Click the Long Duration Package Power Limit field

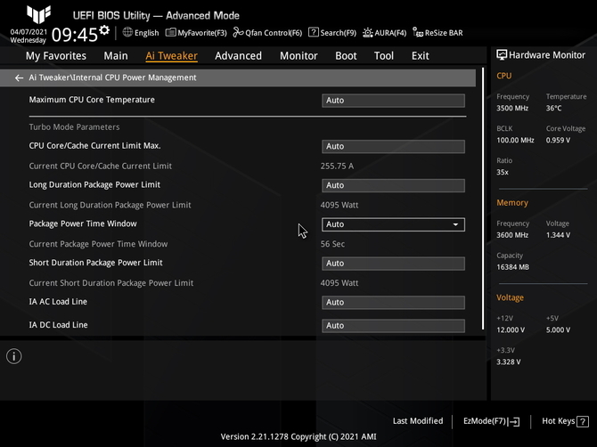(x=393, y=185)
